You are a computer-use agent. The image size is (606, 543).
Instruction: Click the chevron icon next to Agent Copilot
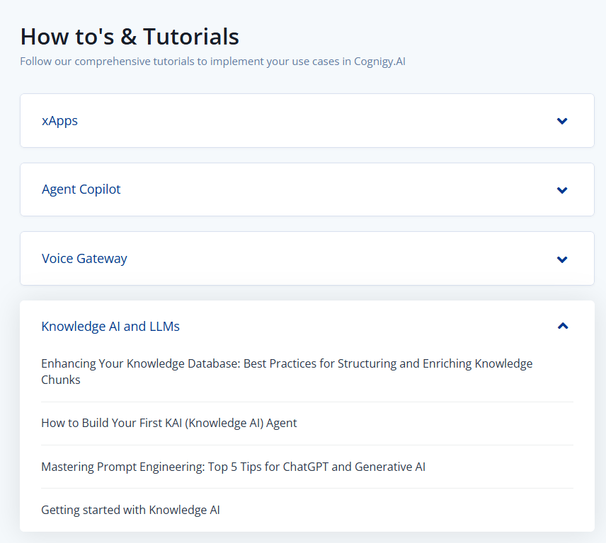[562, 189]
